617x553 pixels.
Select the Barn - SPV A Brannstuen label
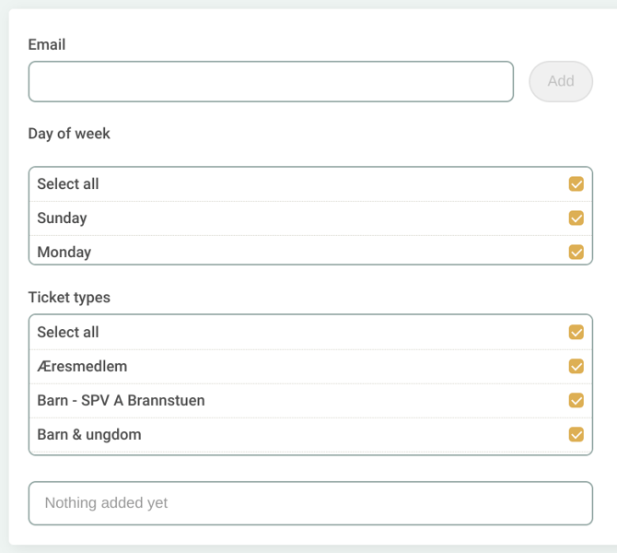tap(121, 401)
